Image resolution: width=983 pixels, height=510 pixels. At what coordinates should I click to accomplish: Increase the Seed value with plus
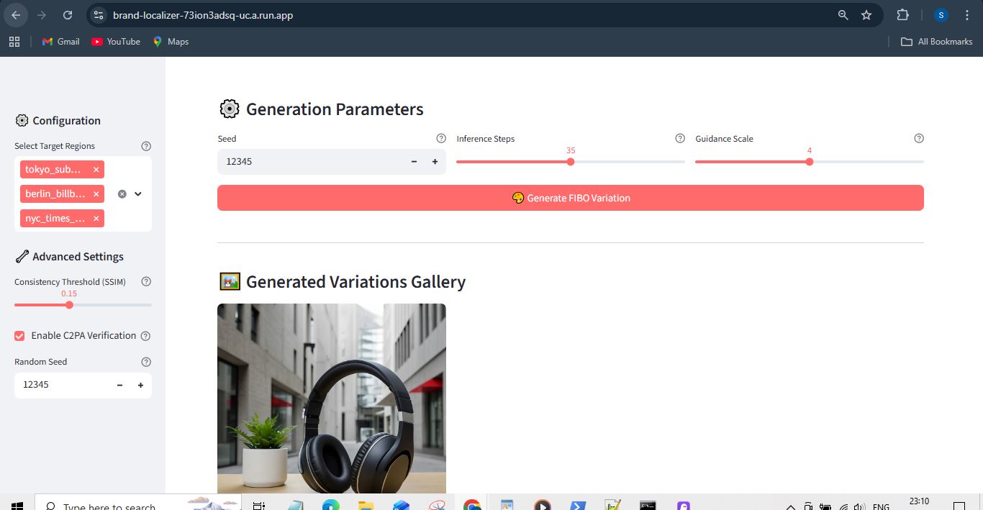[x=435, y=162]
